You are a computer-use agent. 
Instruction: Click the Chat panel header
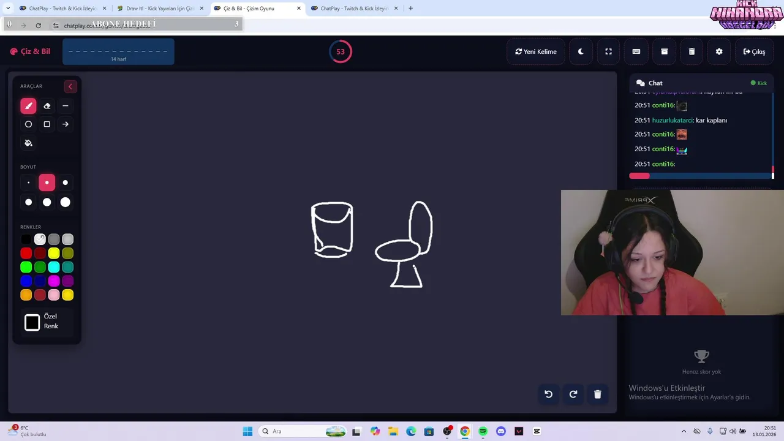(701, 83)
